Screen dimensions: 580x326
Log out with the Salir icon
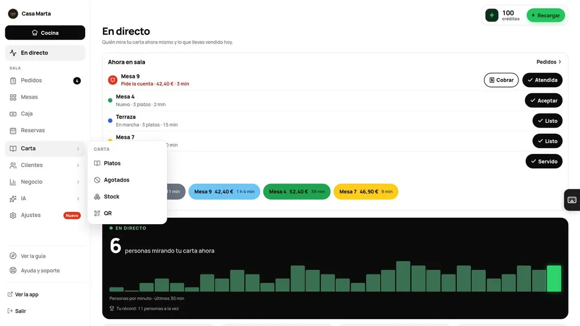point(10,311)
